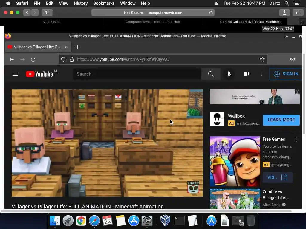Click the Minecraft video player

point(107,143)
